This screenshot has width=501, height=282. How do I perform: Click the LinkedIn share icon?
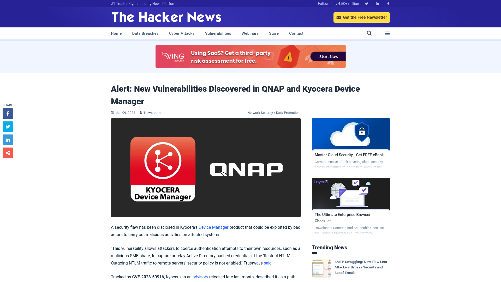(x=8, y=139)
